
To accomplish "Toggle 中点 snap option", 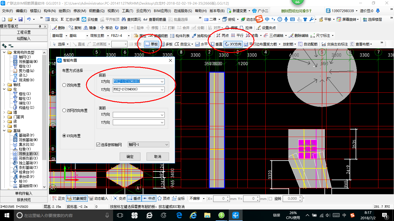I will pyautogui.click(x=149, y=199).
